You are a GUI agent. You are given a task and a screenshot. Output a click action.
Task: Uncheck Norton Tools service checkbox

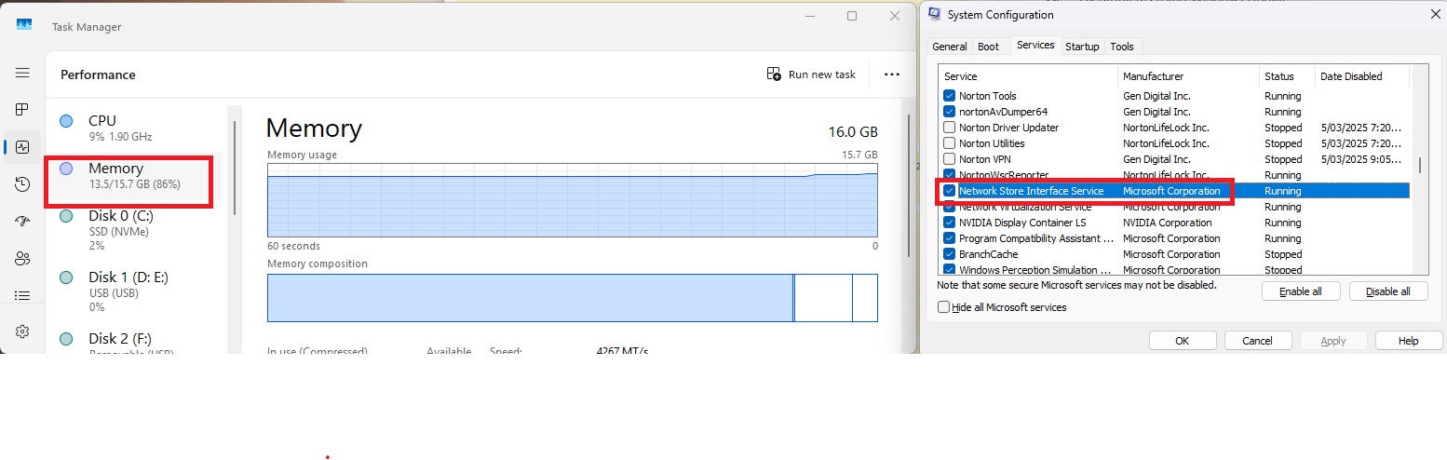click(950, 96)
